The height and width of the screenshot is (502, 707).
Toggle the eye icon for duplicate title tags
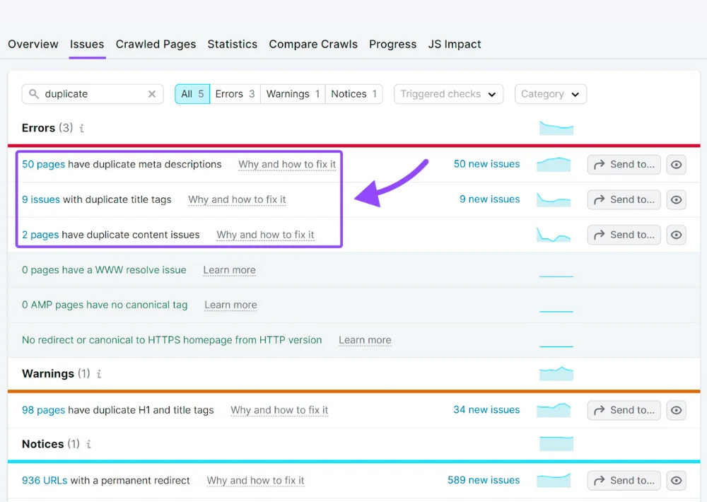pyautogui.click(x=677, y=200)
